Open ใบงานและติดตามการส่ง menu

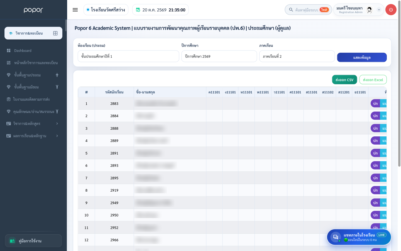[33, 99]
